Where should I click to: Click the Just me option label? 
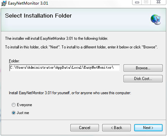[23, 113]
